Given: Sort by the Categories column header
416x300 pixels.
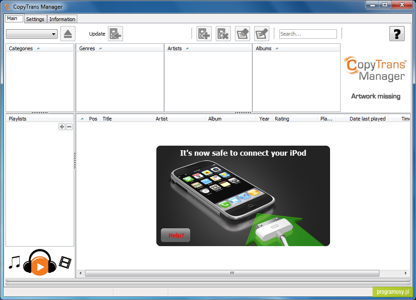Looking at the screenshot, I should (x=39, y=48).
